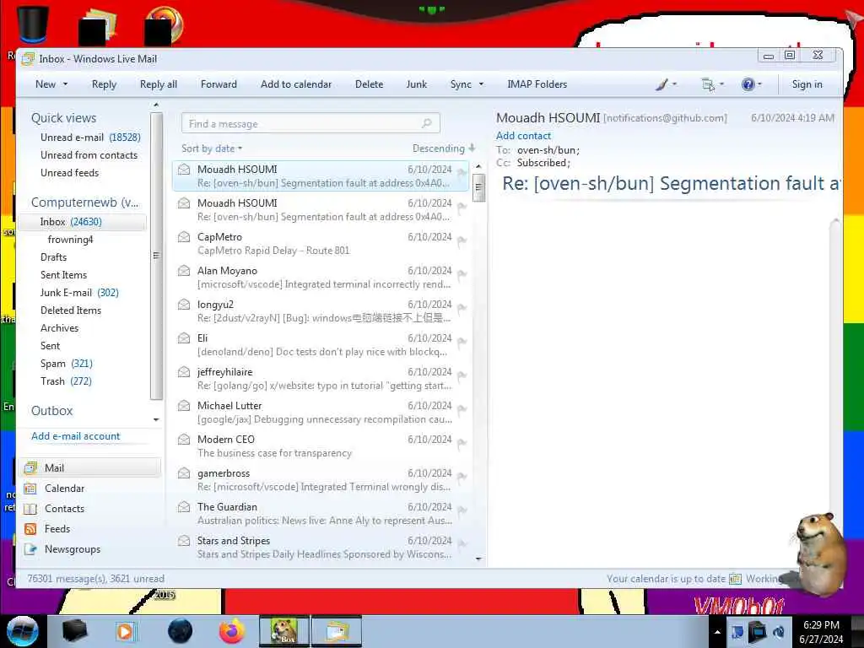Open the Recycle Bin desktop icon
Viewport: 864px width, 648px height.
[33, 24]
